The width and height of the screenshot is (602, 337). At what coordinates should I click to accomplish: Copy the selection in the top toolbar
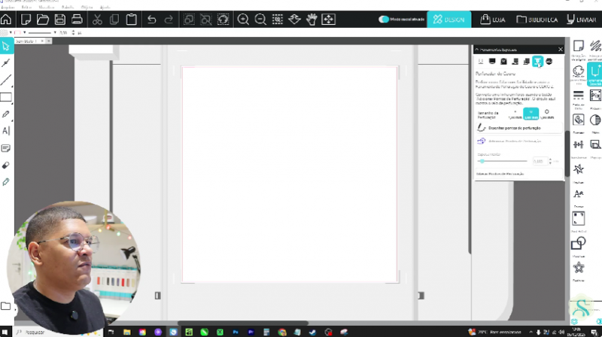click(114, 20)
